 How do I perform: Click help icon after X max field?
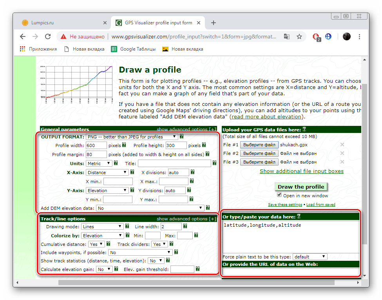click(x=192, y=181)
